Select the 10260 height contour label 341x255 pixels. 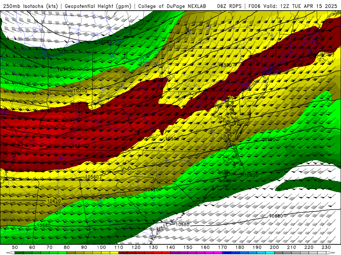pos(79,107)
